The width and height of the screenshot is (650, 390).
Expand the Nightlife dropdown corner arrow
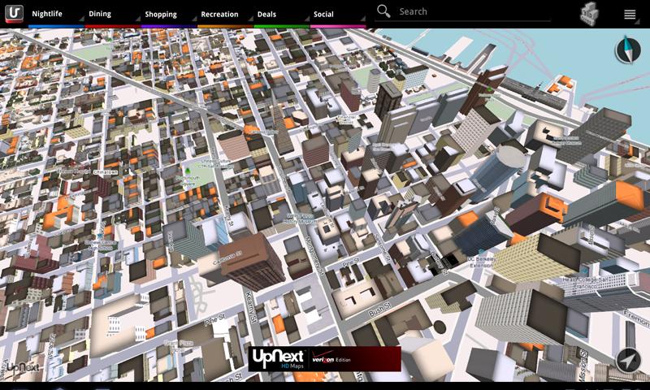pos(80,19)
